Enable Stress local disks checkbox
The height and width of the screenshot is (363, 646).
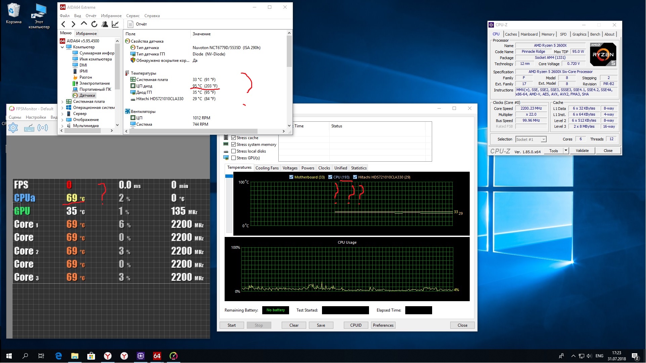[234, 151]
